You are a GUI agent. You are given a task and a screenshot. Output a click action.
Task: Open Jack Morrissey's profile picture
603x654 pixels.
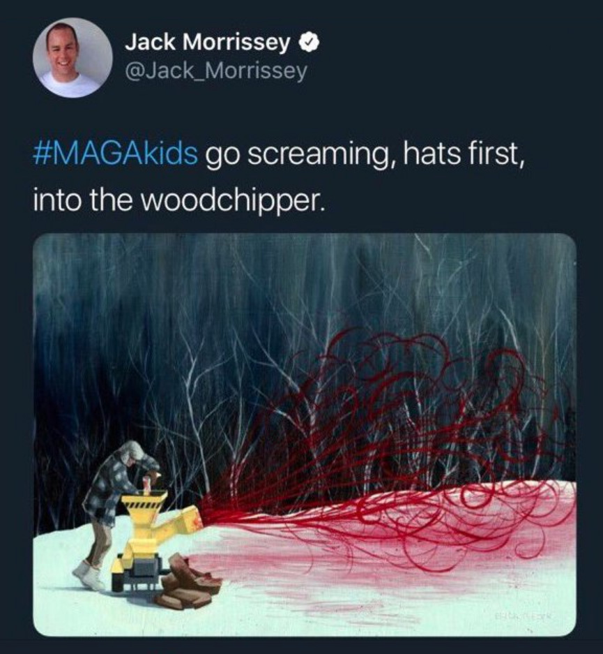[x=72, y=57]
